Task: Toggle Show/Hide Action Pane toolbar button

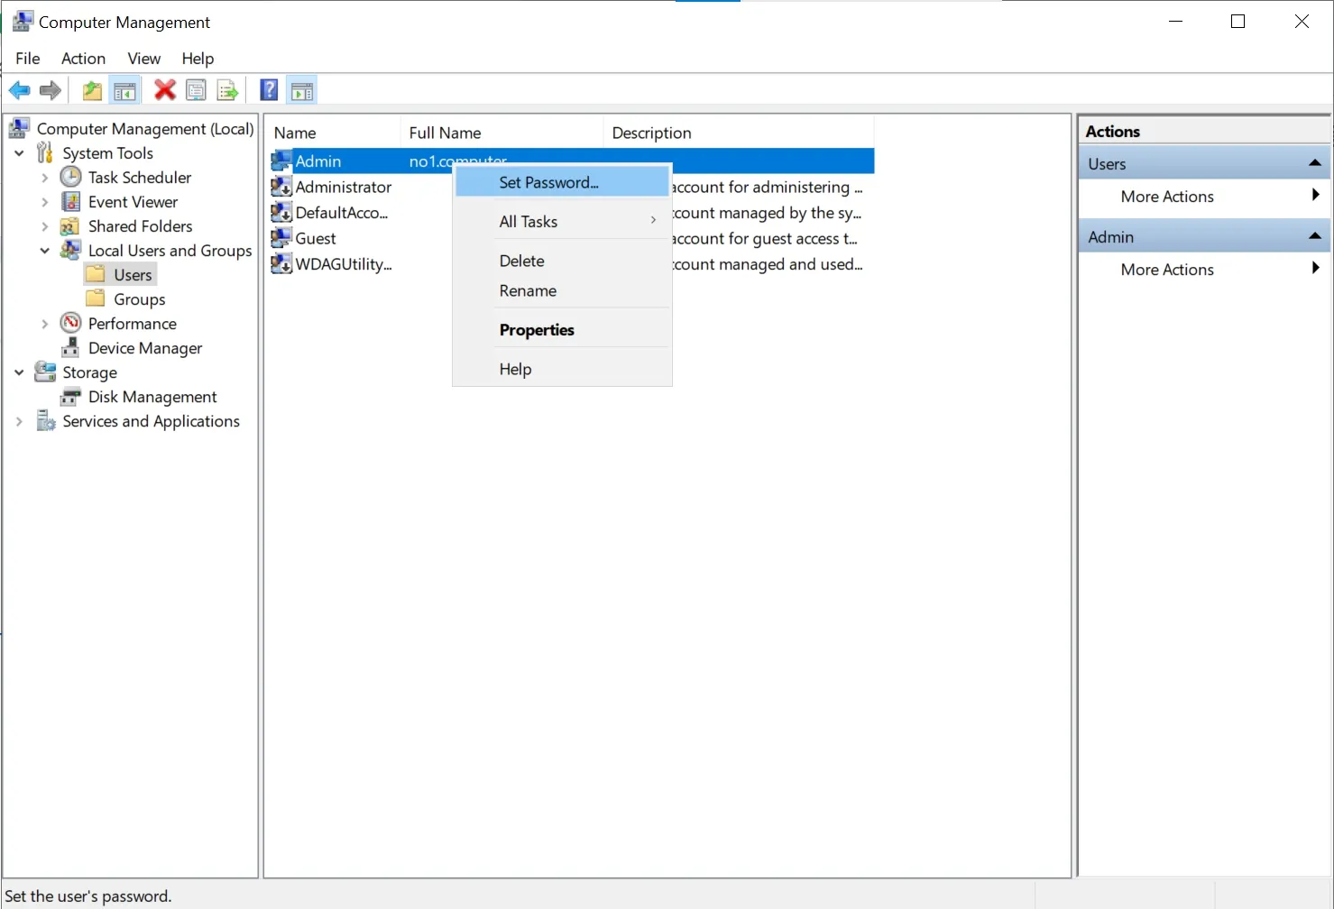Action: click(302, 90)
